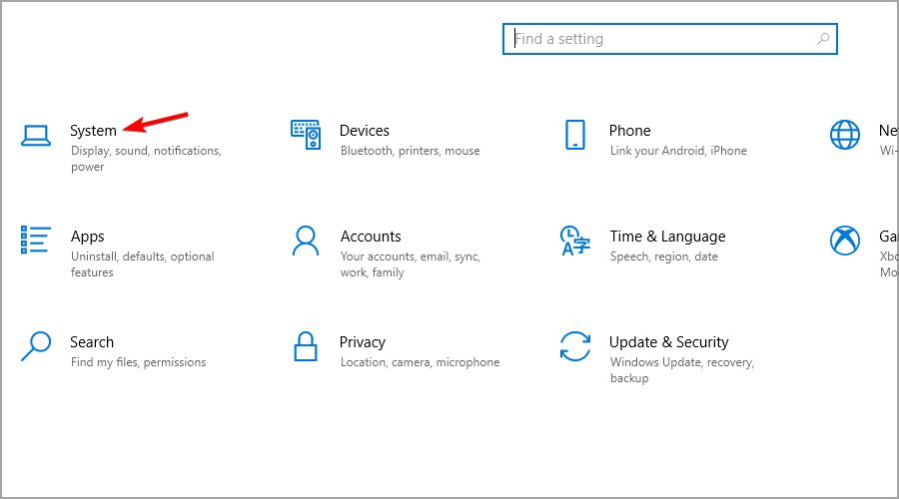Open the Phone settings label
The height and width of the screenshot is (499, 899).
[629, 131]
